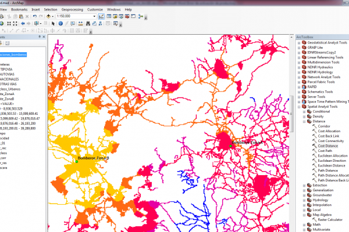The image size is (349, 232).
Task: Expand the Conditional toolset
Action: point(304,112)
